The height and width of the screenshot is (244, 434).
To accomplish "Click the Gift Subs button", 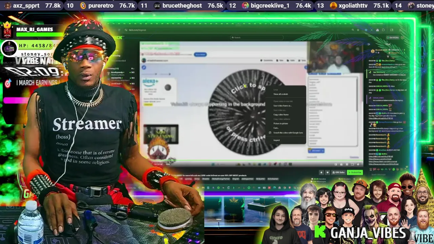I will pos(338,172).
